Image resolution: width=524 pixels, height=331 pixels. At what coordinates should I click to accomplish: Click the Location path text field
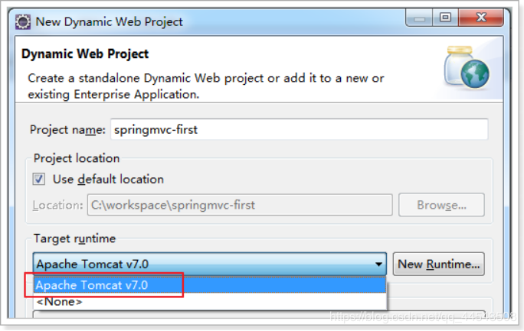coord(239,205)
